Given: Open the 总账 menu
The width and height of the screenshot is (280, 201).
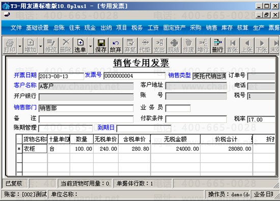Looking at the screenshot, I should 59,27.
